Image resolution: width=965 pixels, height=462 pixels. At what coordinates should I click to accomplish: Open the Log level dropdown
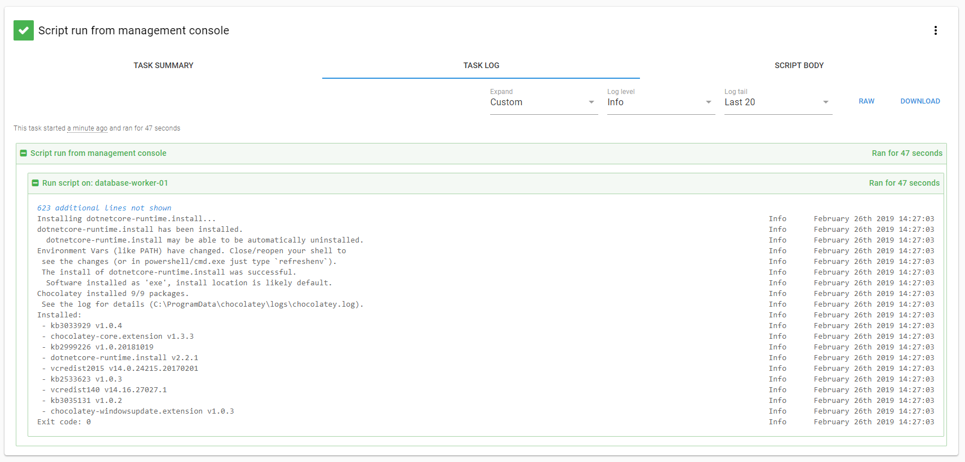660,102
